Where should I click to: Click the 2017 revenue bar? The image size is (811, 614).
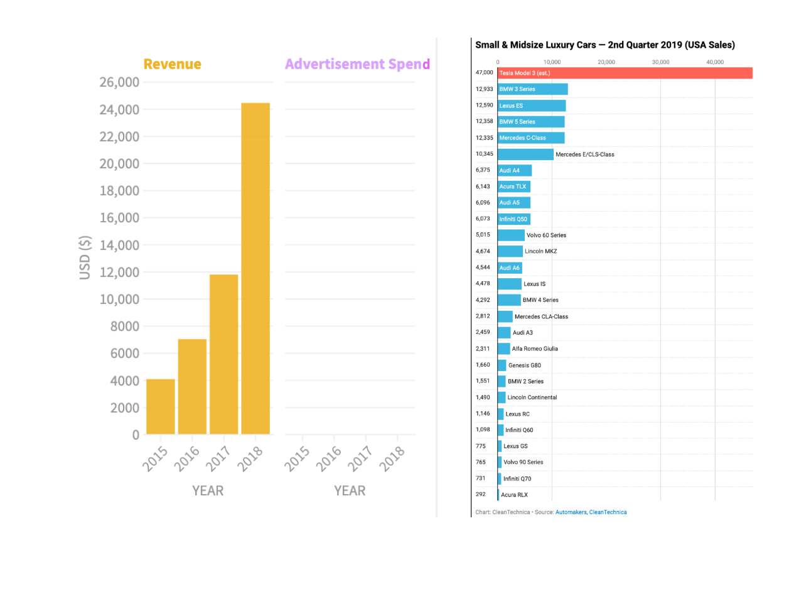tap(224, 354)
